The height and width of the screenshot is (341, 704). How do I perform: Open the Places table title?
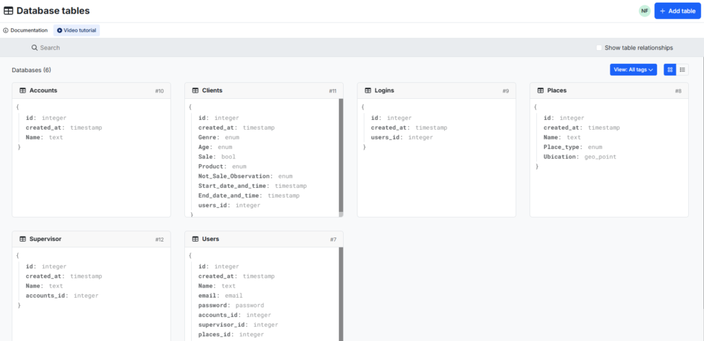click(557, 91)
